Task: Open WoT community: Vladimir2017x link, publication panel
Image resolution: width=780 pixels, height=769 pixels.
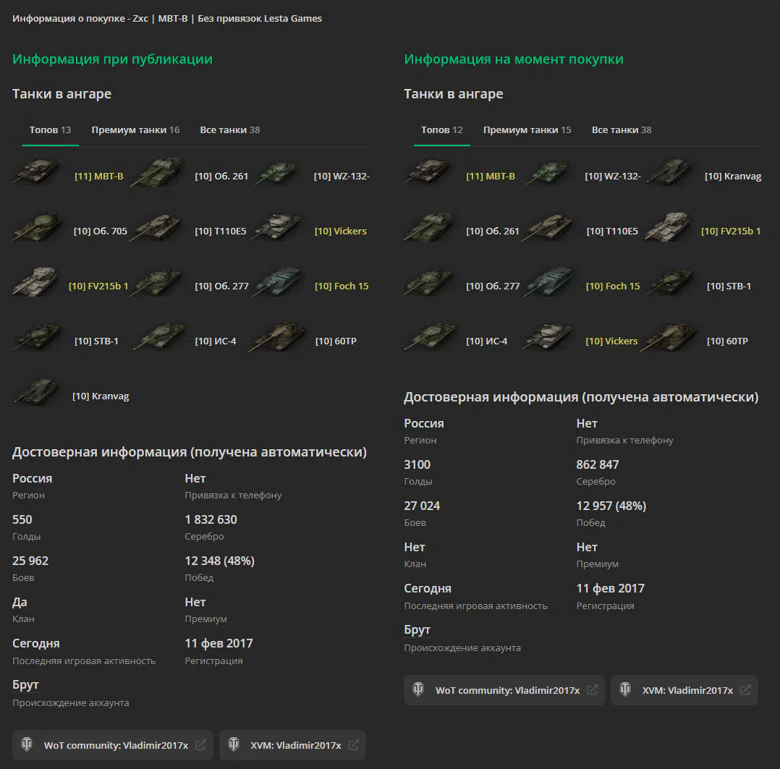Action: (x=113, y=745)
